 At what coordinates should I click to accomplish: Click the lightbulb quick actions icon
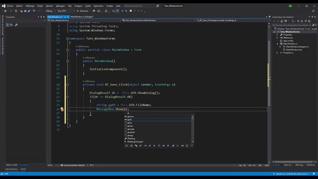click(62, 109)
